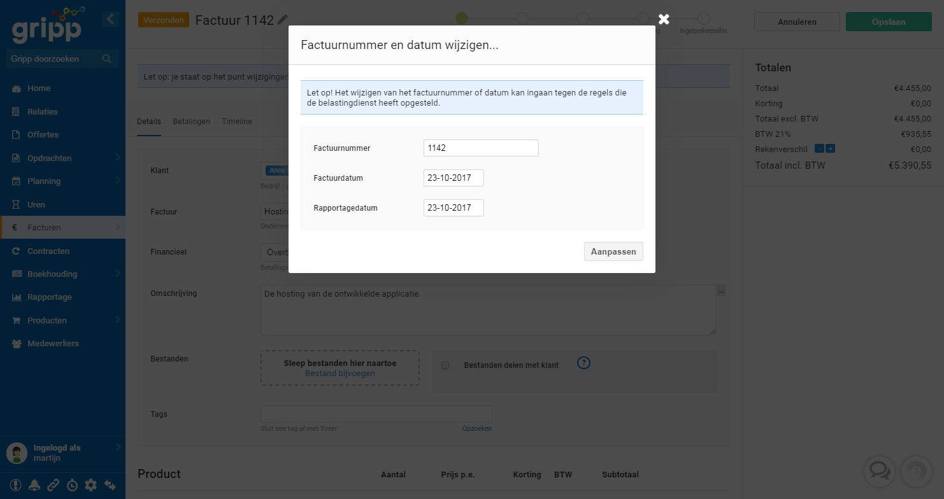
Task: Open the exclamation alert icon in the bottom bar
Action: point(15,485)
